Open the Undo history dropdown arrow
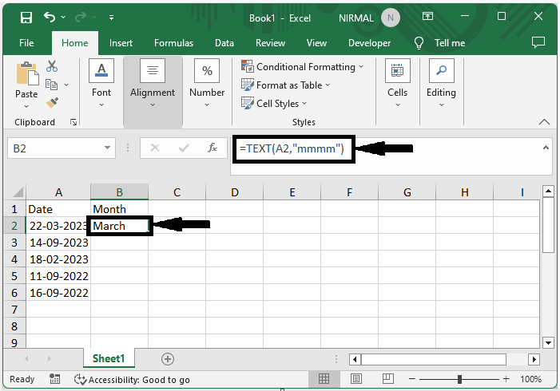560x391 pixels. 63,17
